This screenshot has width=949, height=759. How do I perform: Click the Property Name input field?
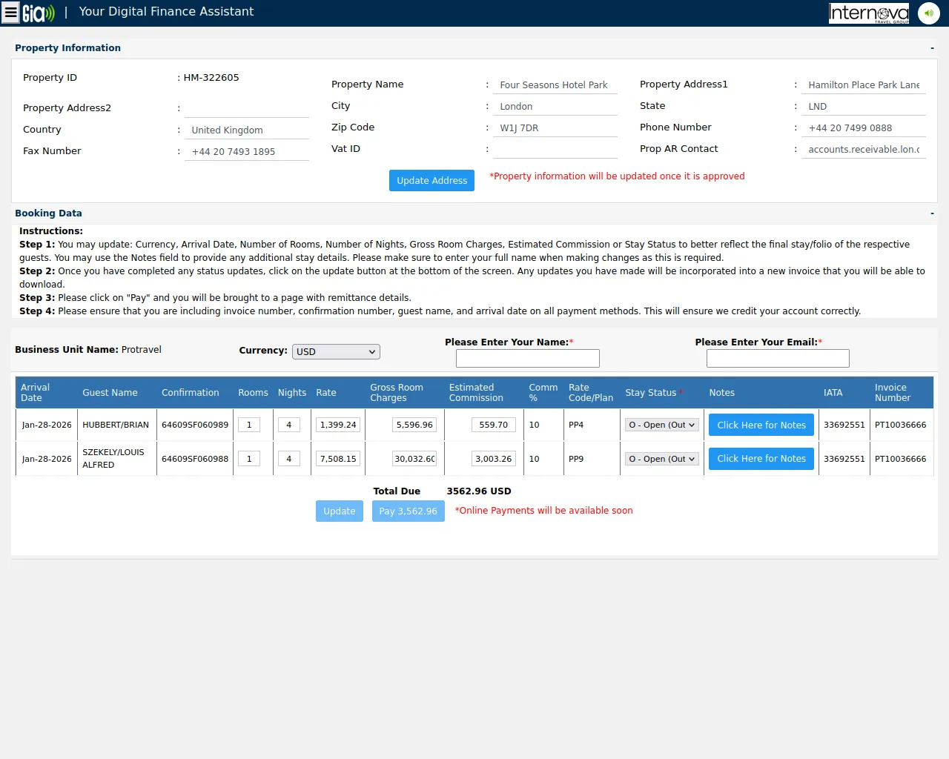pos(555,85)
